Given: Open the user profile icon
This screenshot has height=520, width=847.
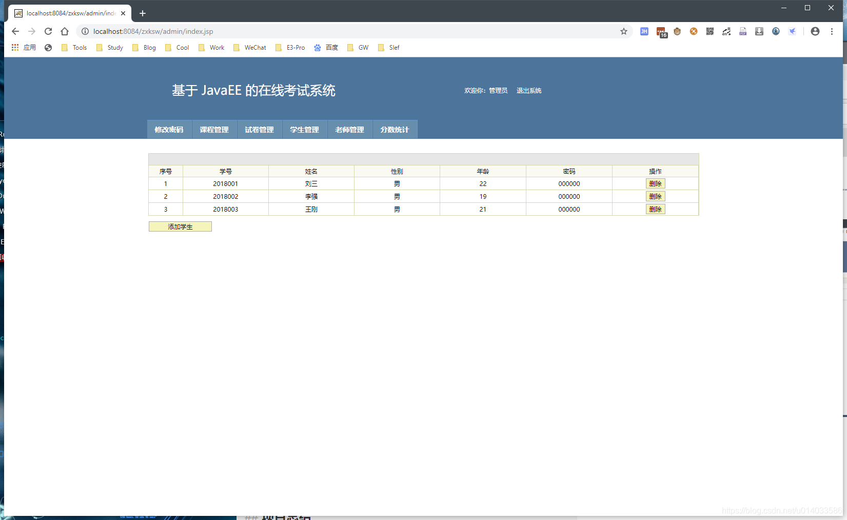Looking at the screenshot, I should tap(815, 31).
